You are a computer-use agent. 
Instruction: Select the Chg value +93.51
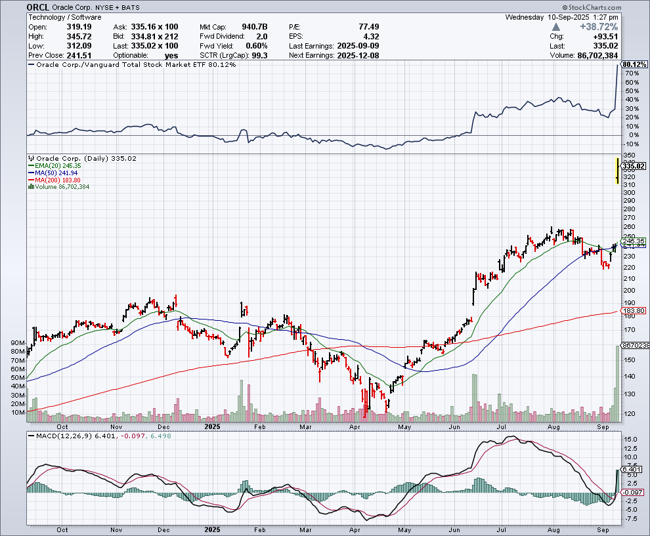(605, 37)
